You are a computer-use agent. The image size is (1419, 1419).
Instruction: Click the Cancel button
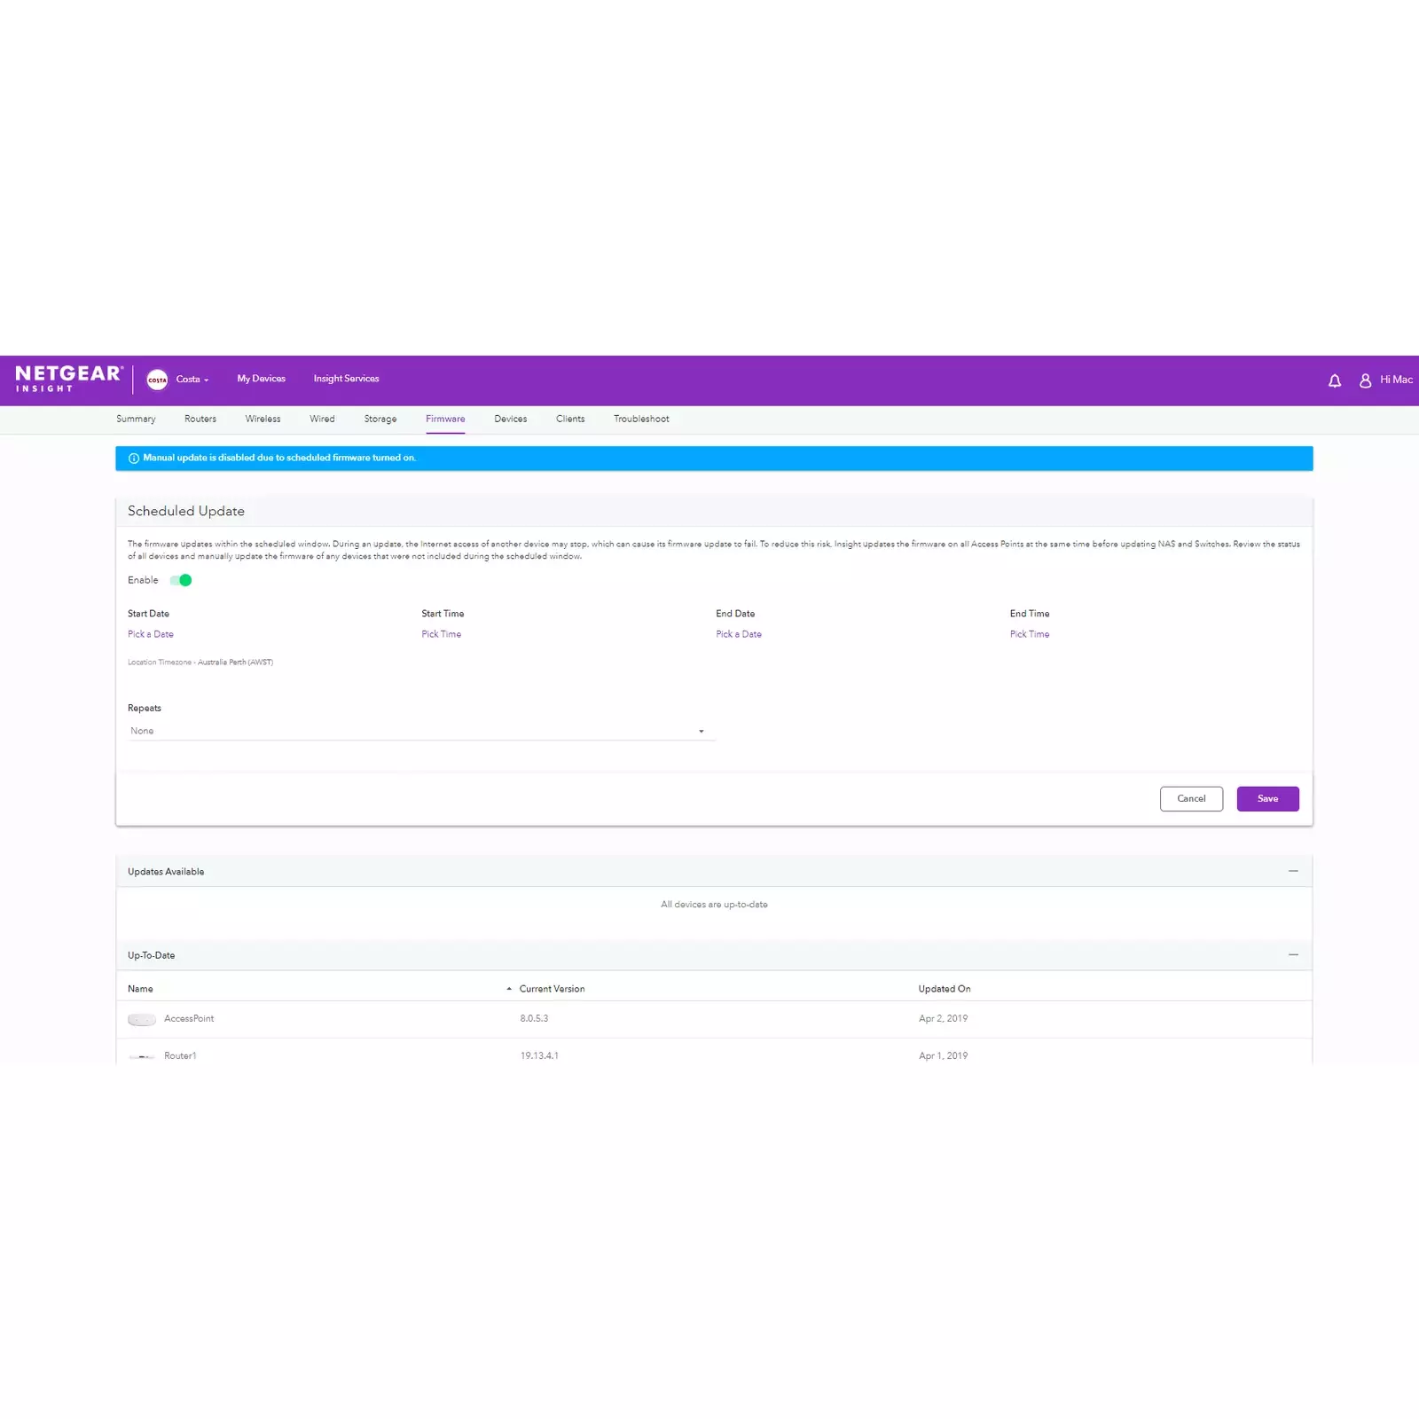point(1191,799)
